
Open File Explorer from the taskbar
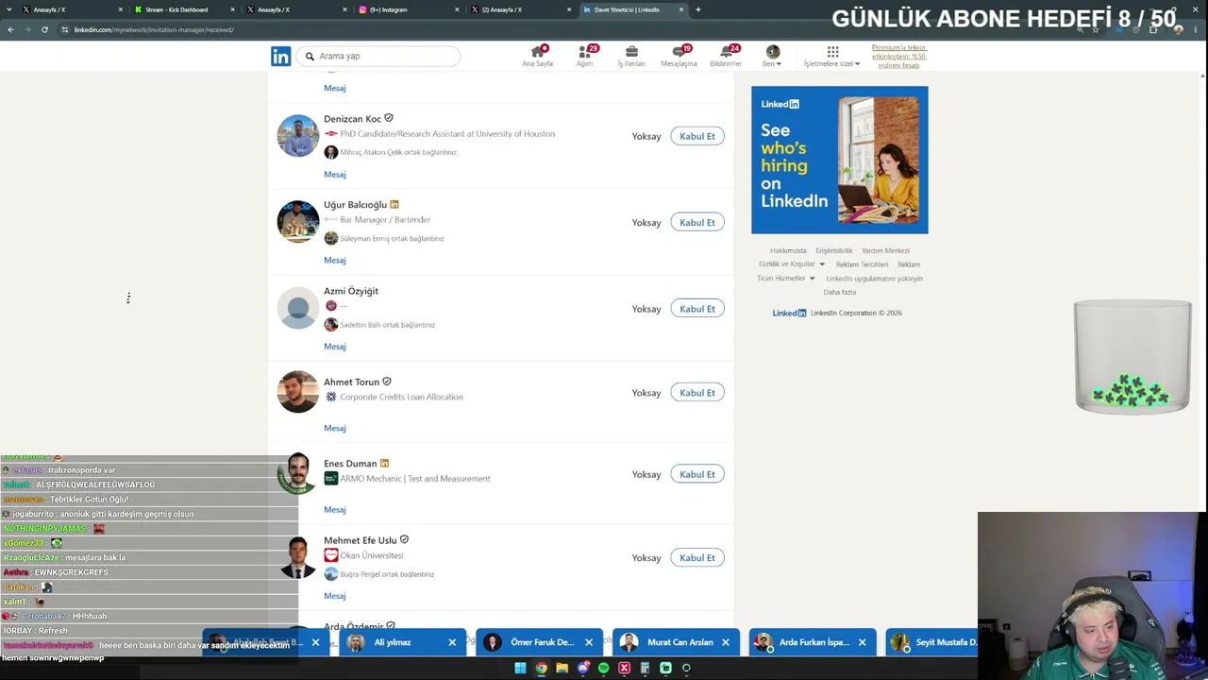pos(562,669)
